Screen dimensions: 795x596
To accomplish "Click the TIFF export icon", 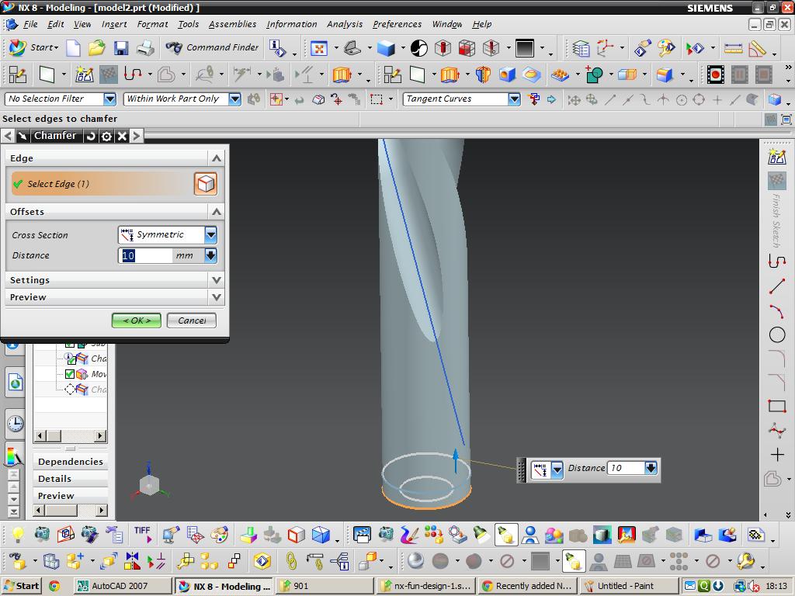I will tap(143, 534).
